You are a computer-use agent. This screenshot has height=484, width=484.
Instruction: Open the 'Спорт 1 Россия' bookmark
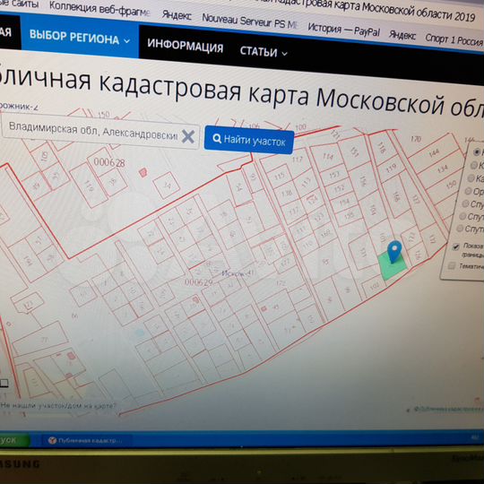coord(454,39)
